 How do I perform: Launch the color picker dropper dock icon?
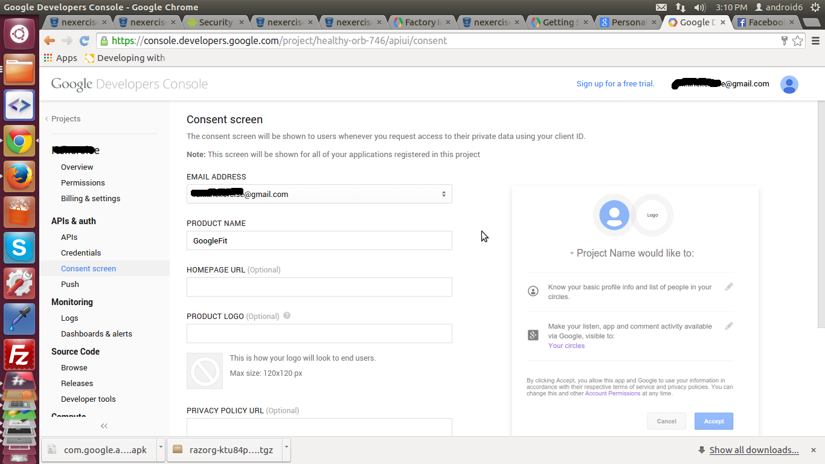(x=19, y=319)
